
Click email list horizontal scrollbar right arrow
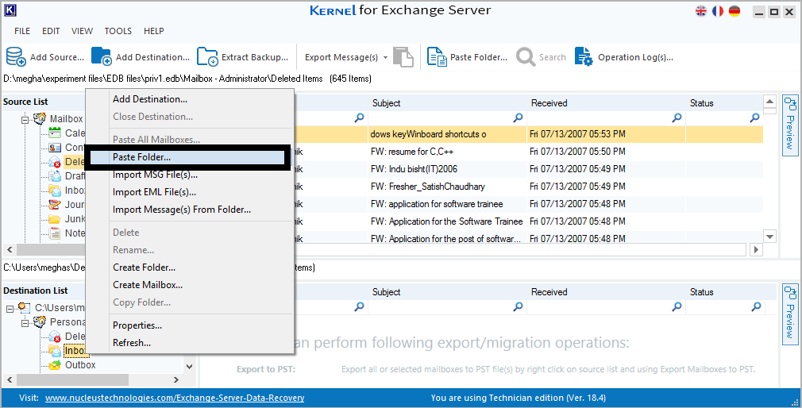pos(757,249)
